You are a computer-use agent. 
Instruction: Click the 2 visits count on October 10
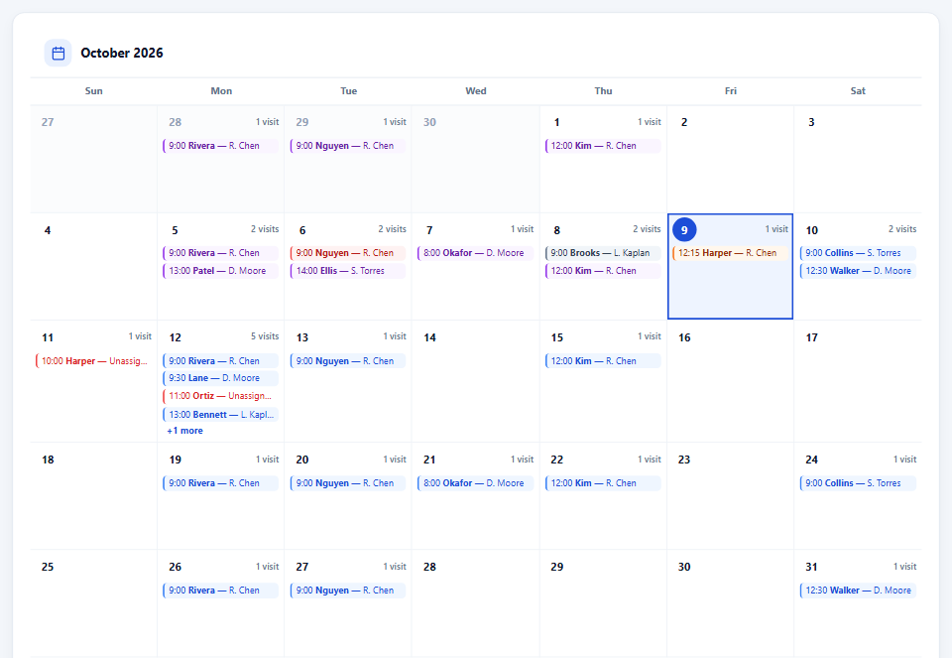[x=902, y=229]
